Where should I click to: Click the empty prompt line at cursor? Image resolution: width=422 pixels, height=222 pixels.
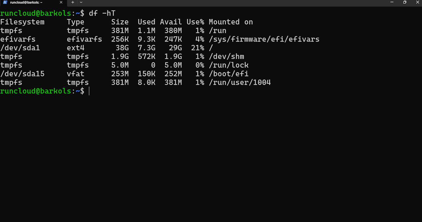89,91
